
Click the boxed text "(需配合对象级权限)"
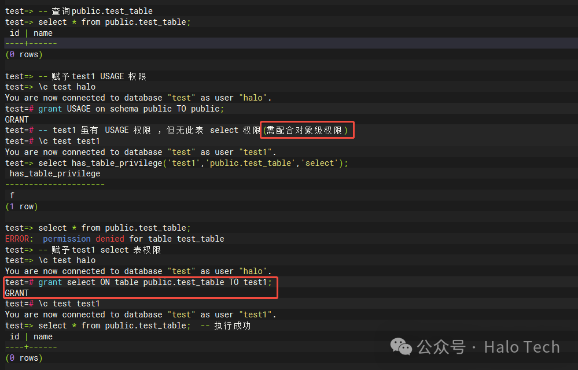pos(305,130)
